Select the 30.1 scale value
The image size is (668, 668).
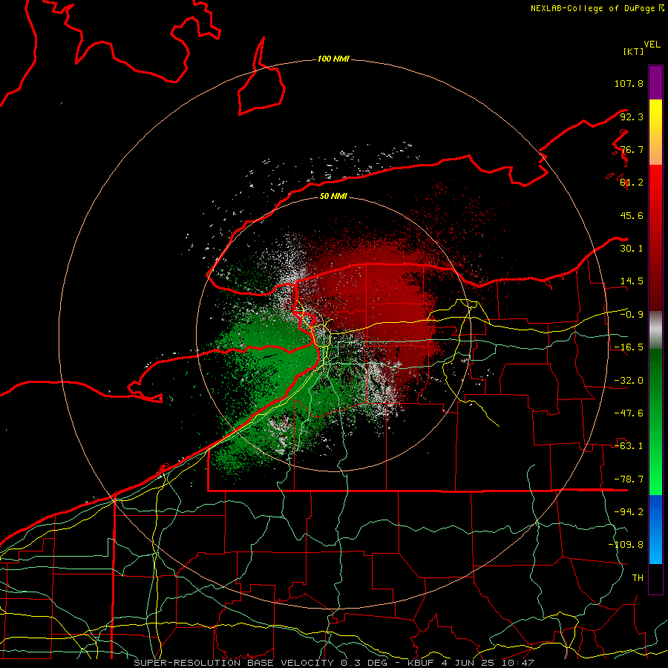point(632,249)
